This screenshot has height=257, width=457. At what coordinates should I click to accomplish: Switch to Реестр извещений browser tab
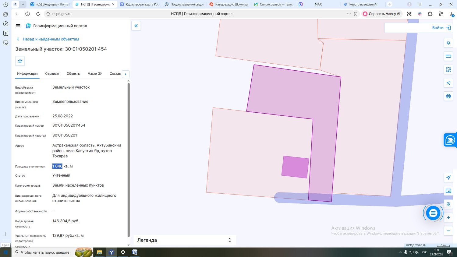coord(363,4)
